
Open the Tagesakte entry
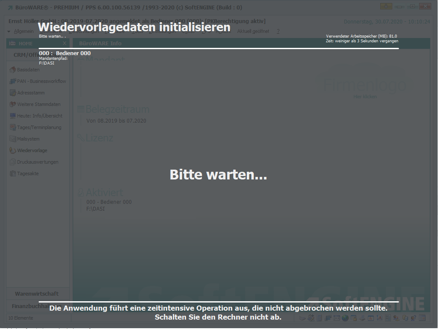click(x=28, y=173)
